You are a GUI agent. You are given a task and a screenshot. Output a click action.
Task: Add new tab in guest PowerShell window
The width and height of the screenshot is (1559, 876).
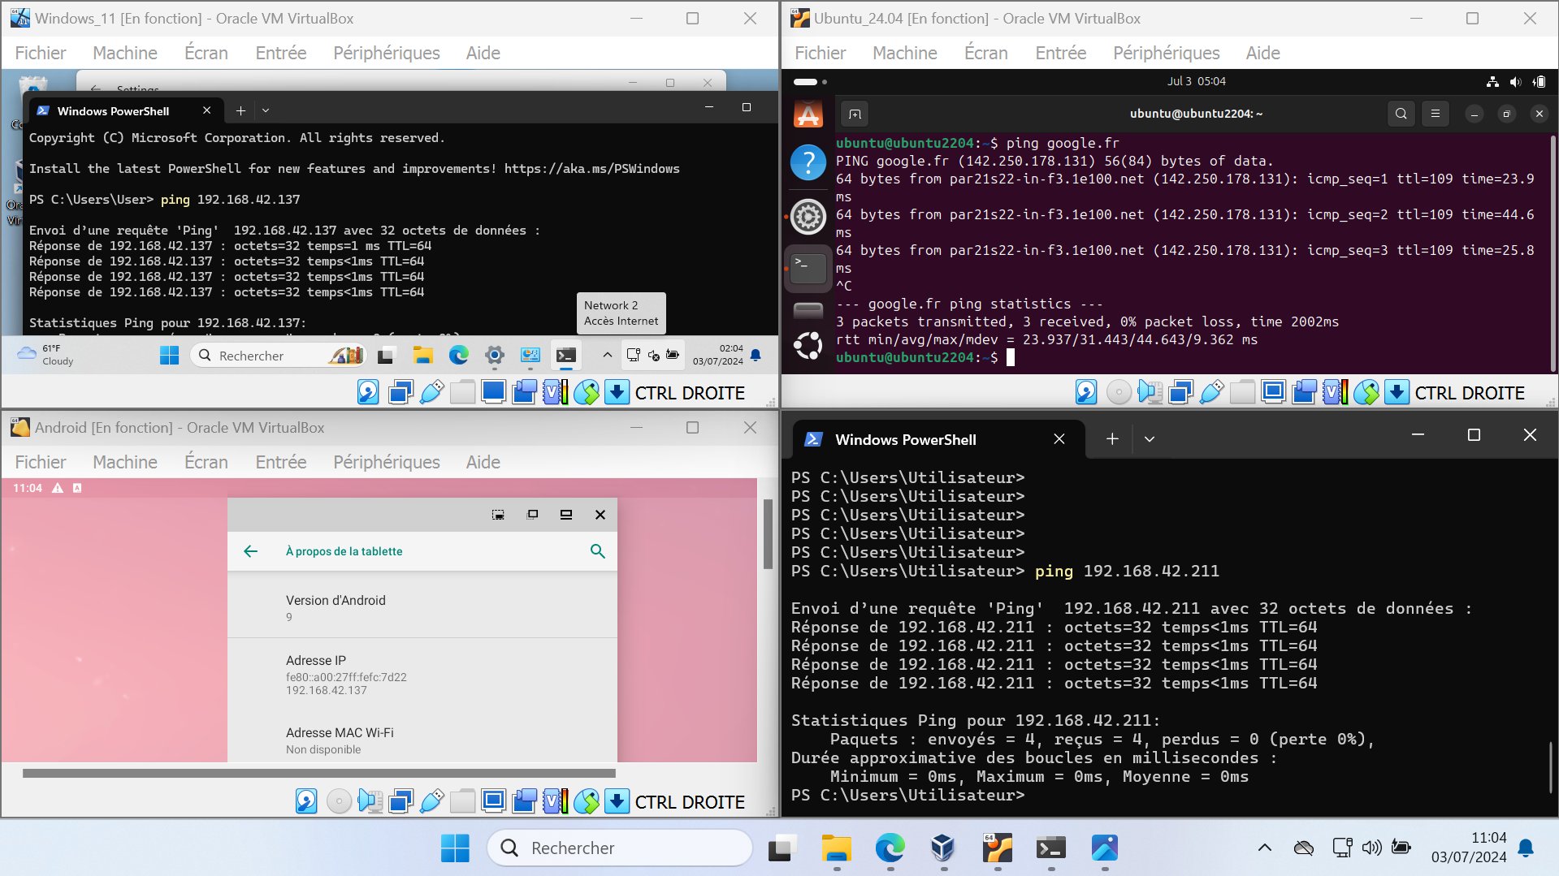pyautogui.click(x=240, y=110)
